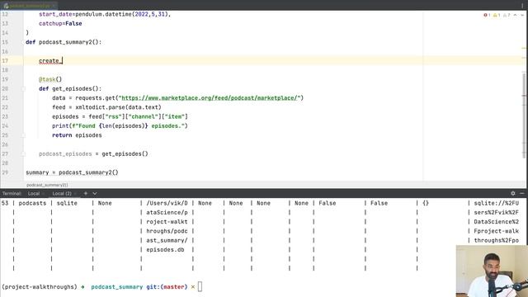
Task: Close the Local (2) terminal tab
Action: coord(75,194)
